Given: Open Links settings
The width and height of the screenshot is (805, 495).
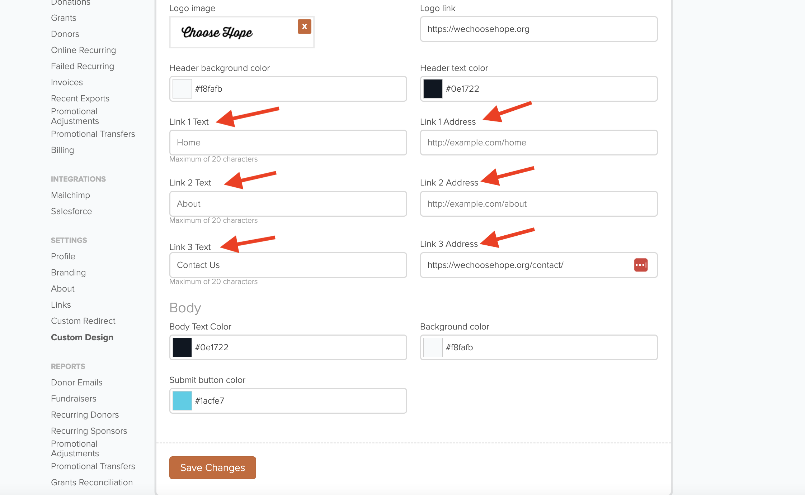Looking at the screenshot, I should pyautogui.click(x=61, y=305).
